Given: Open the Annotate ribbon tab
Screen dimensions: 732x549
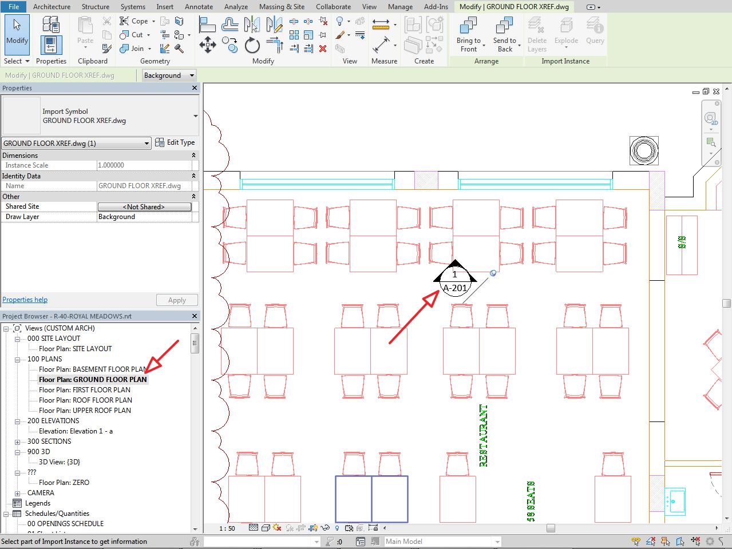Looking at the screenshot, I should click(x=199, y=7).
